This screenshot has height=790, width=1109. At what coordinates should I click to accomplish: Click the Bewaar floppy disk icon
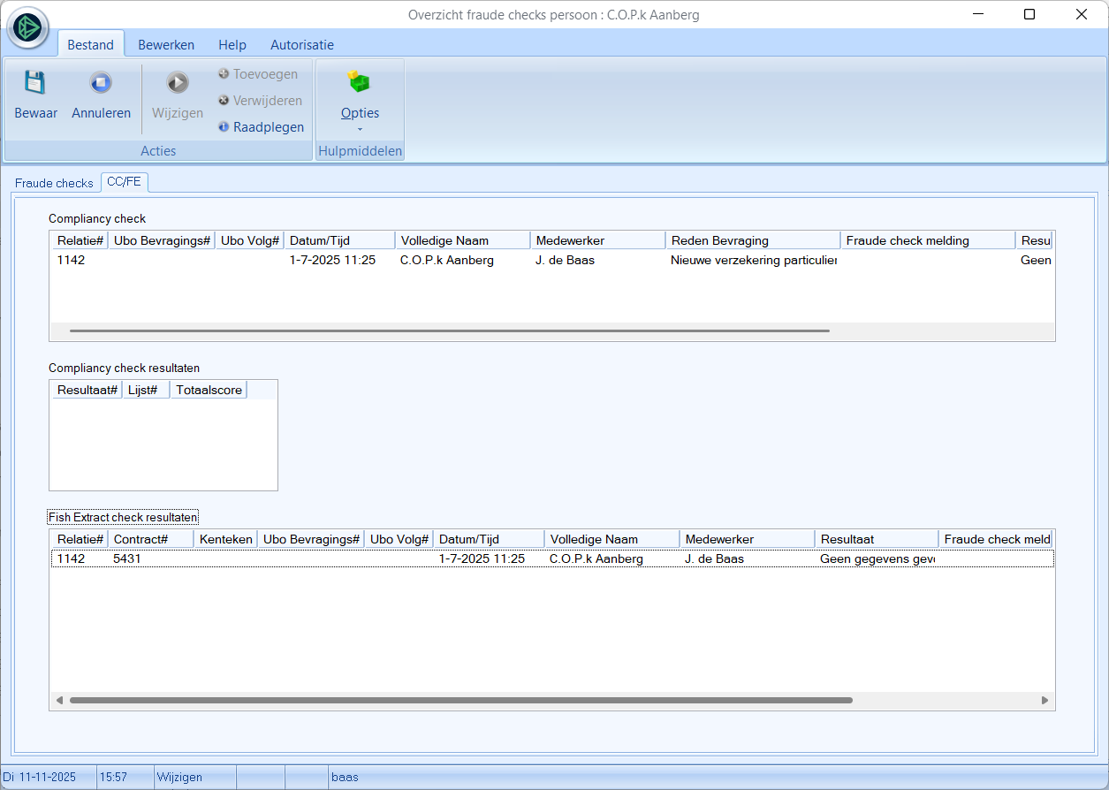click(x=34, y=83)
